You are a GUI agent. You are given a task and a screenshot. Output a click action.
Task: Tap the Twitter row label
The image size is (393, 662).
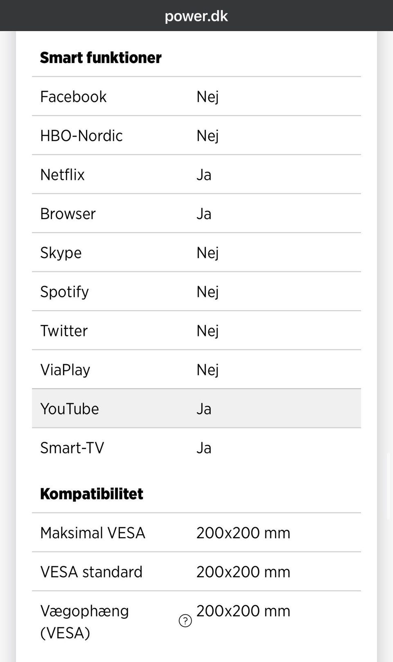coord(64,331)
